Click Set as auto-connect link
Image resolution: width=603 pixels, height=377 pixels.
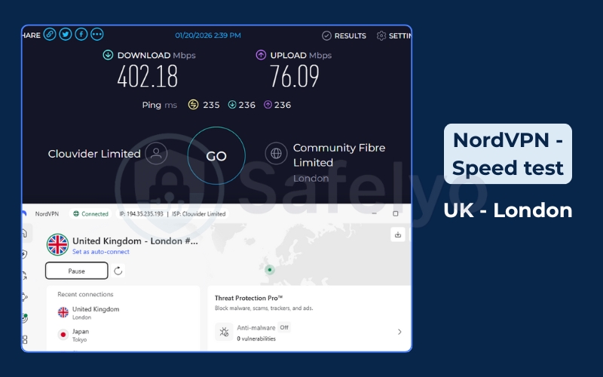click(101, 252)
